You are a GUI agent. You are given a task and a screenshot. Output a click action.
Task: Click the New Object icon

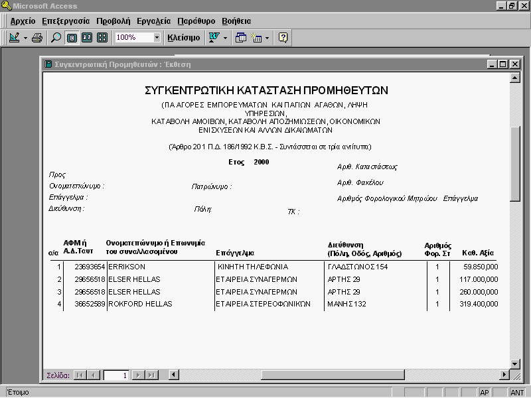(x=256, y=37)
